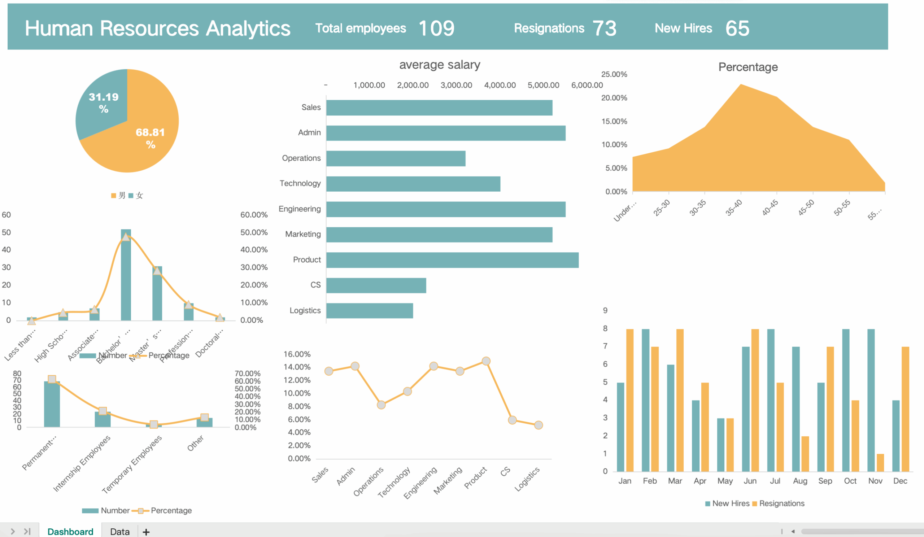Click the orange New Hires legend swatch
This screenshot has height=537, width=924.
tap(754, 504)
